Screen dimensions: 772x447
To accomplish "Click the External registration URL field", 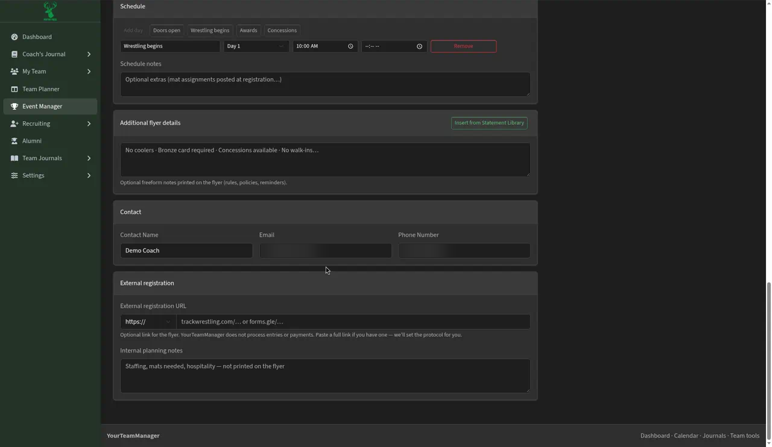I will (x=353, y=322).
